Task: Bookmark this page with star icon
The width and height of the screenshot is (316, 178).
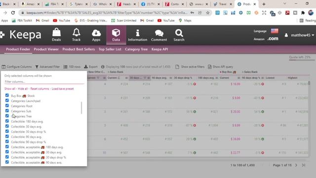Action: (207, 13)
